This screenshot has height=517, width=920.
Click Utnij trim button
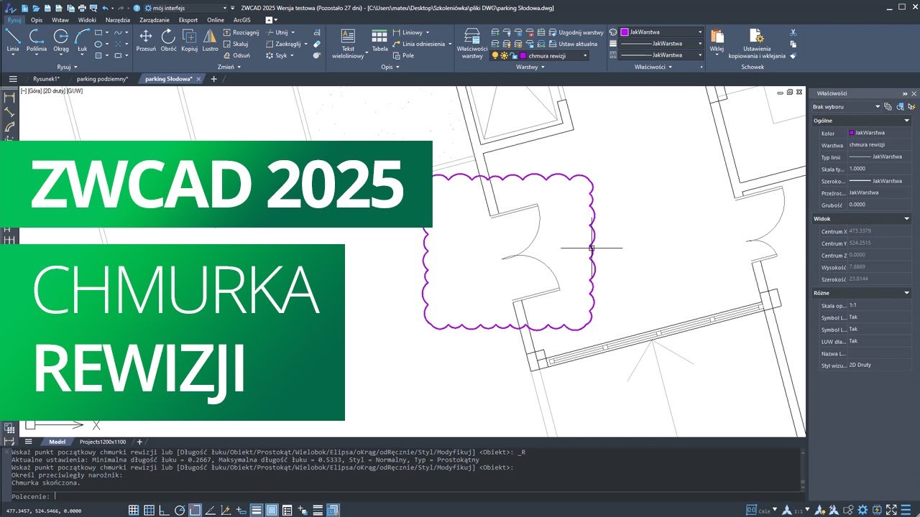click(280, 32)
